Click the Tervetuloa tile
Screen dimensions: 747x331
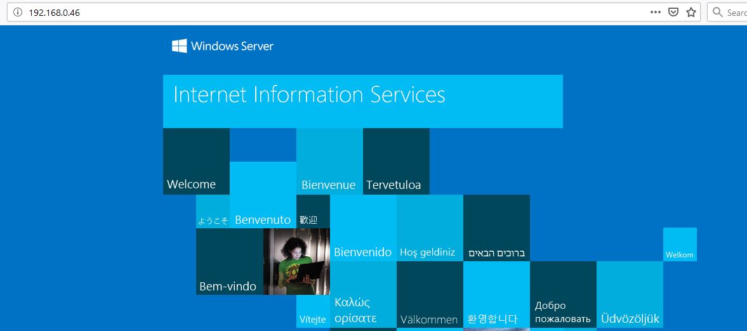(397, 162)
